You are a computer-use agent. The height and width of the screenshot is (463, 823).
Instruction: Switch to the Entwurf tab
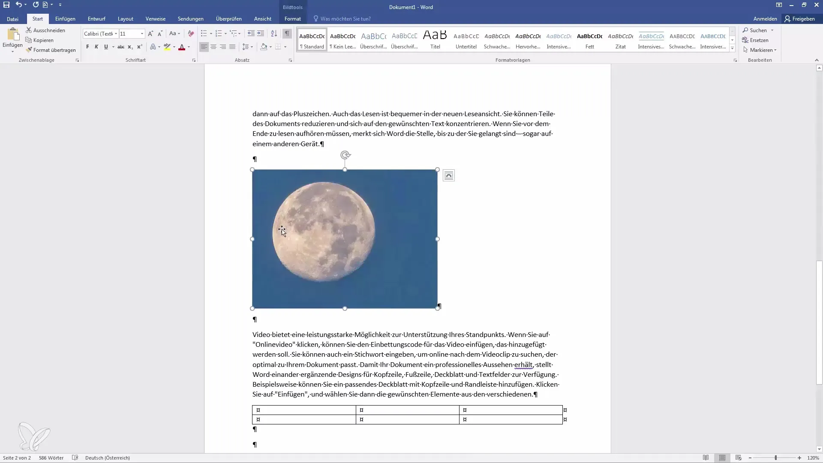96,19
